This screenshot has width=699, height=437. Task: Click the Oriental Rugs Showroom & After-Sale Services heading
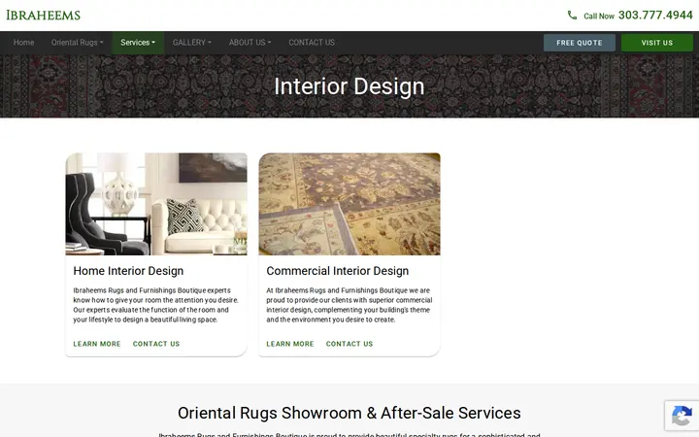[x=349, y=413]
